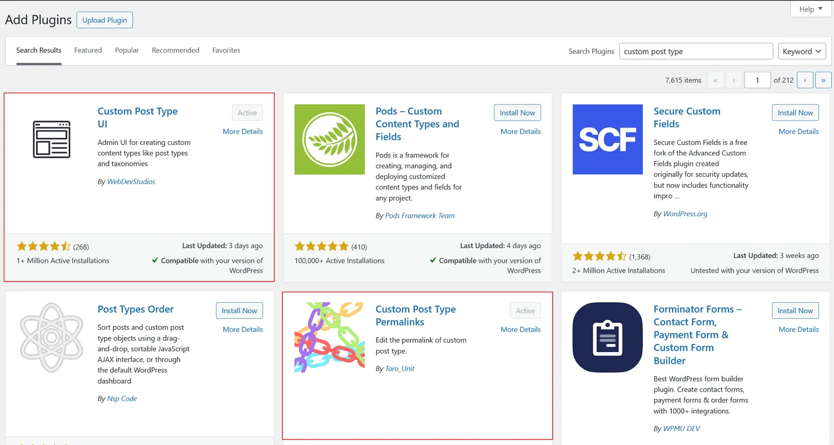Click the Custom Post Type UI plugin icon
This screenshot has height=445, width=834.
coord(51,139)
